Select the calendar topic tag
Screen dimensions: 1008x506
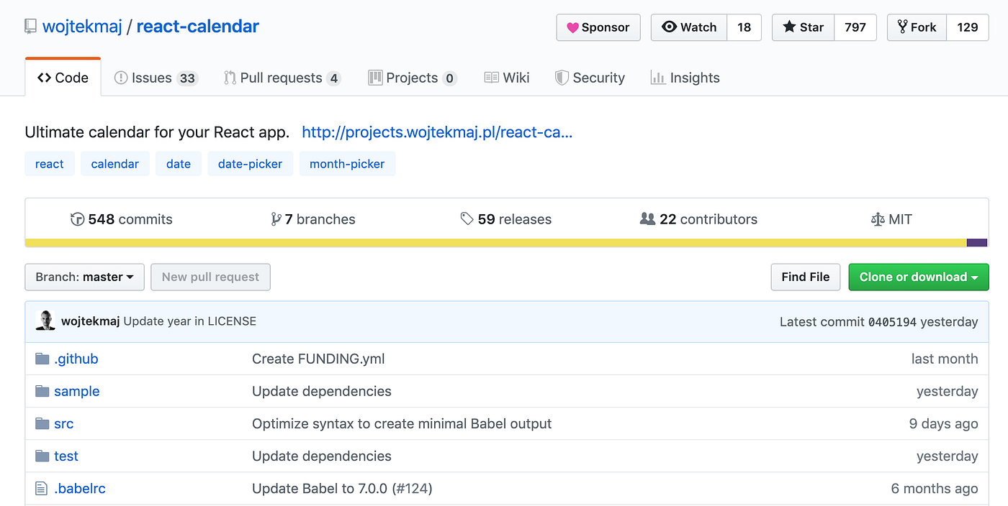pos(115,164)
